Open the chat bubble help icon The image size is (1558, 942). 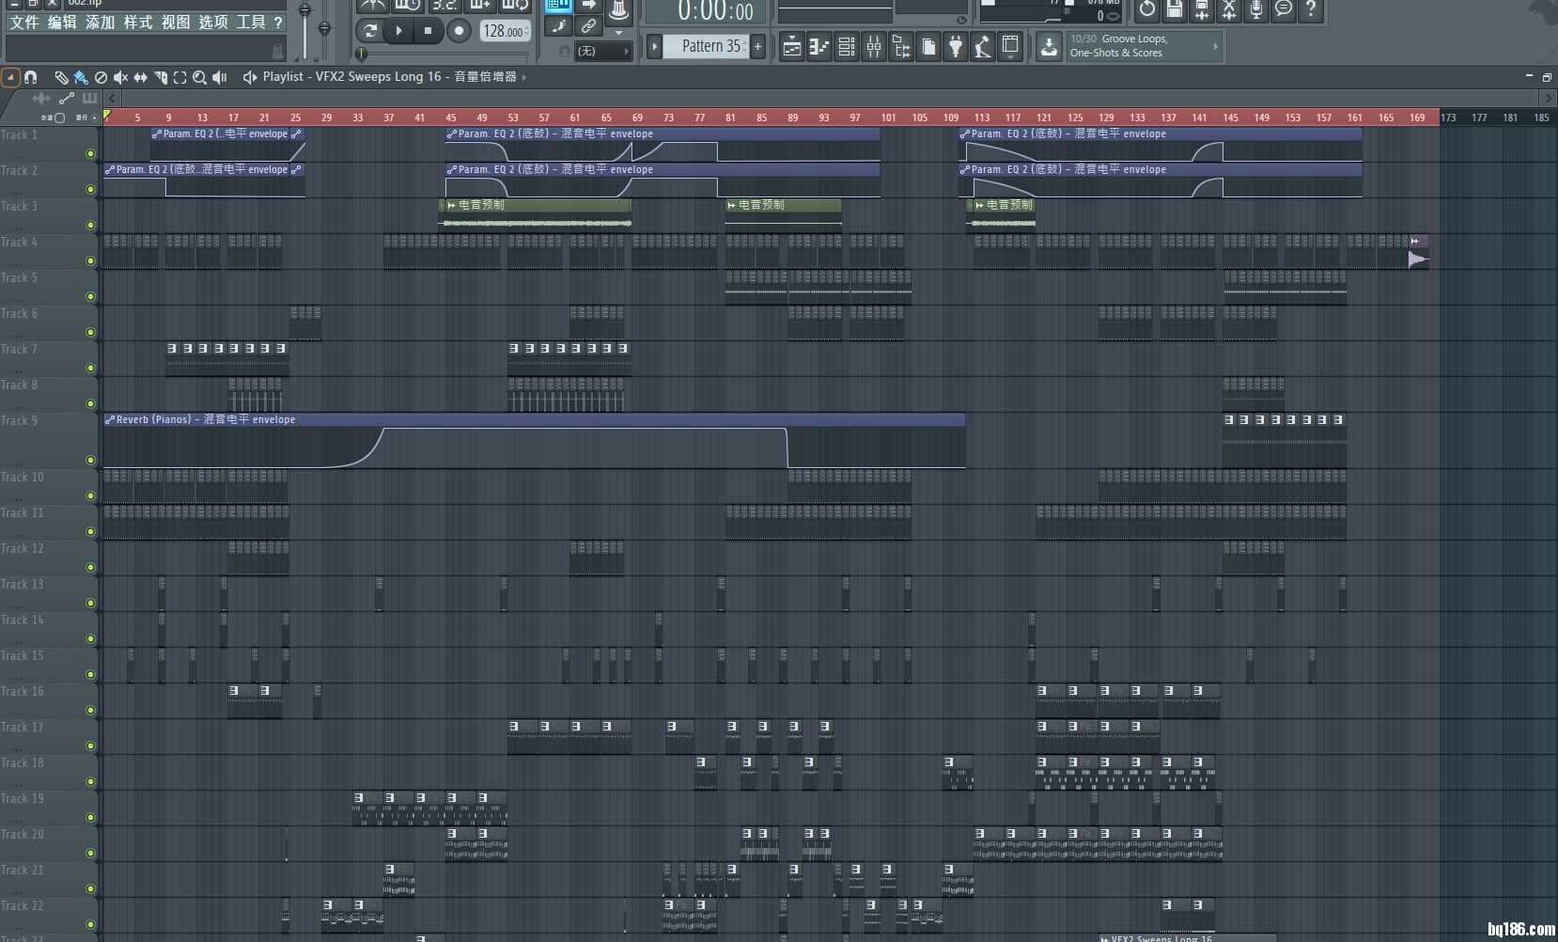point(1284,10)
